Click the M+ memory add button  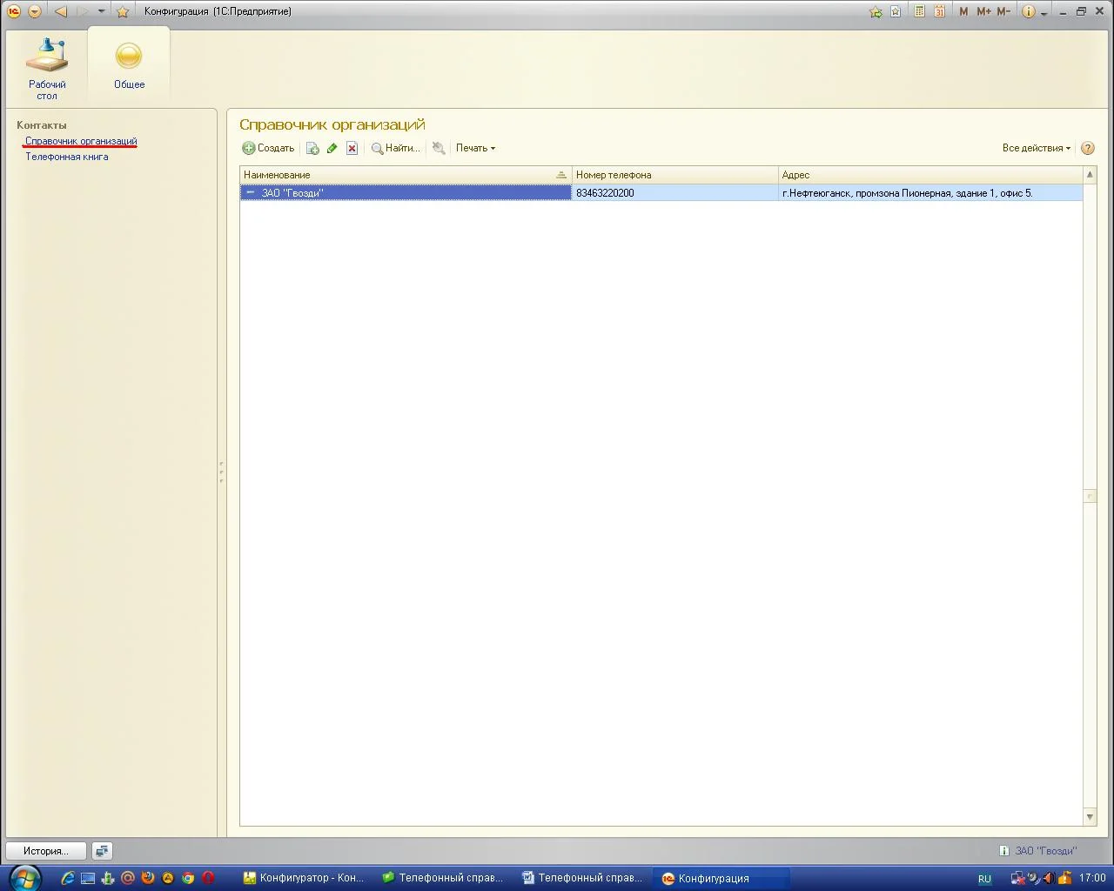pyautogui.click(x=983, y=11)
